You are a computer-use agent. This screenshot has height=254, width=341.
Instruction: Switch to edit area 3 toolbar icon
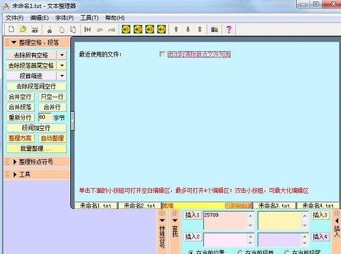pyautogui.click(x=149, y=29)
